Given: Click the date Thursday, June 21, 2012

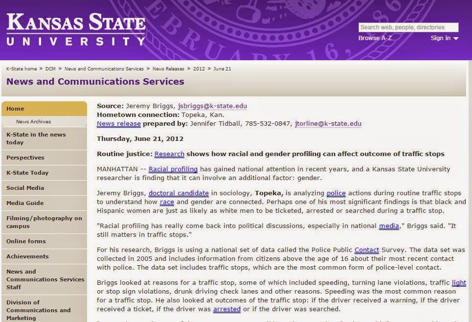Looking at the screenshot, I should pos(140,139).
